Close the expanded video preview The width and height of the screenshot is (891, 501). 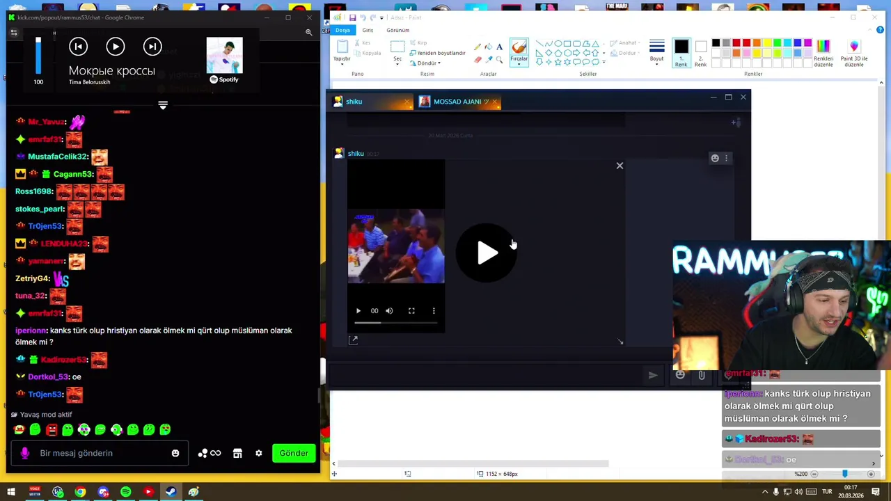point(620,166)
